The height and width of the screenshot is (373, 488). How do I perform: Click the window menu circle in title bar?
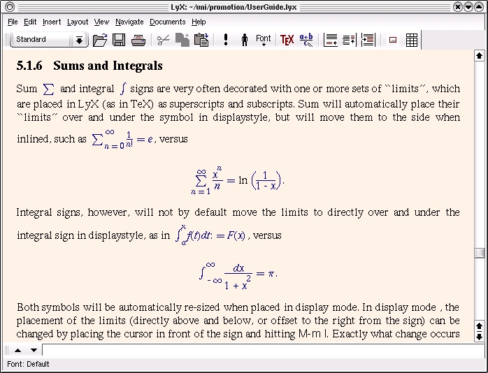(x=10, y=6)
